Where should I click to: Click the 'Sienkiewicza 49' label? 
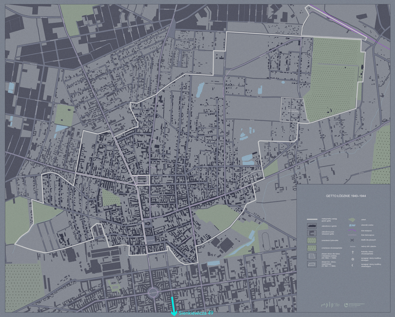pyautogui.click(x=196, y=313)
